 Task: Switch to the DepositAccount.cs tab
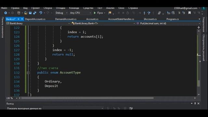(35, 19)
